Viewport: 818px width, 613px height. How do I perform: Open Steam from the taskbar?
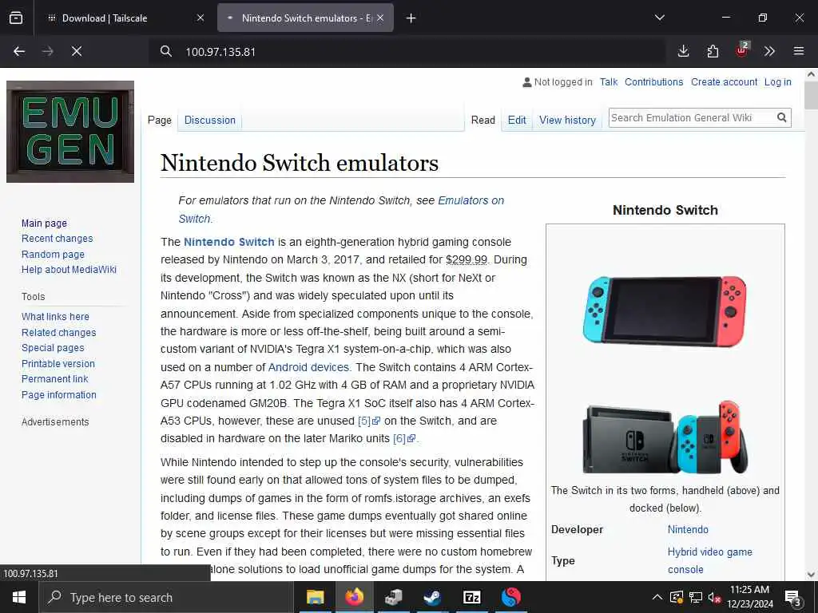pos(432,597)
